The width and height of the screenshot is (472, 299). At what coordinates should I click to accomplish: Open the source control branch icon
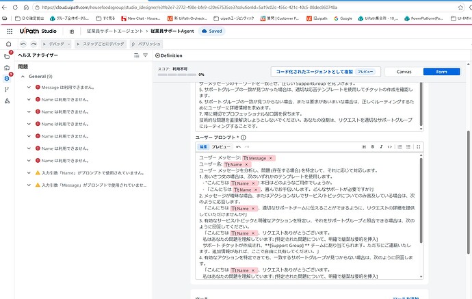click(x=7, y=90)
